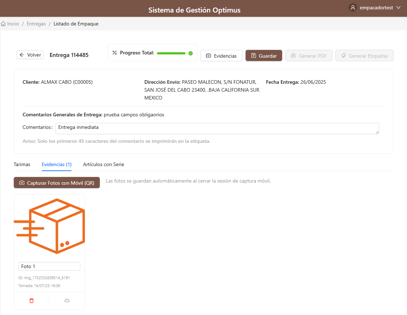
Task: Go to the Entregas breadcrumb link
Action: (x=36, y=24)
